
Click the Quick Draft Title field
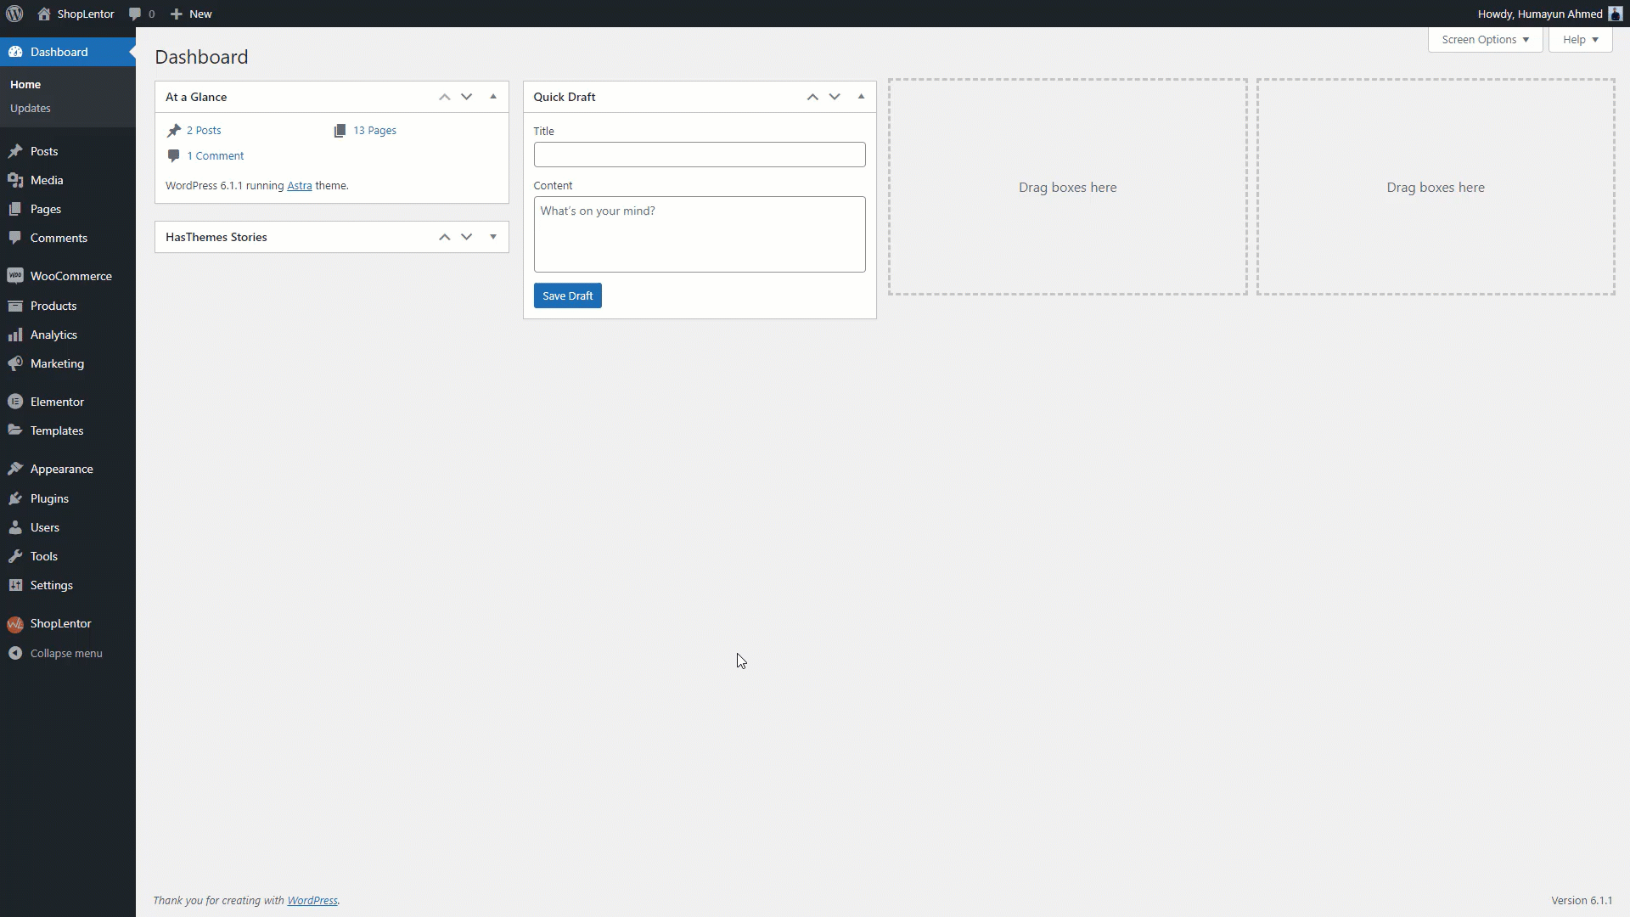[x=699, y=155]
